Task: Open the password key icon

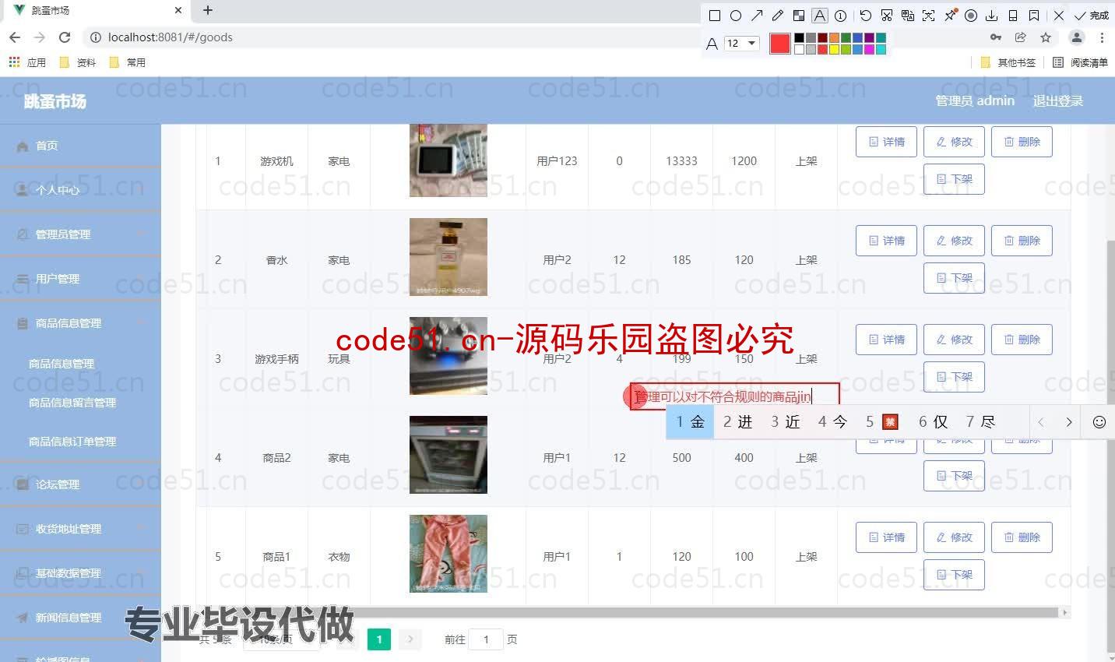Action: coord(996,37)
